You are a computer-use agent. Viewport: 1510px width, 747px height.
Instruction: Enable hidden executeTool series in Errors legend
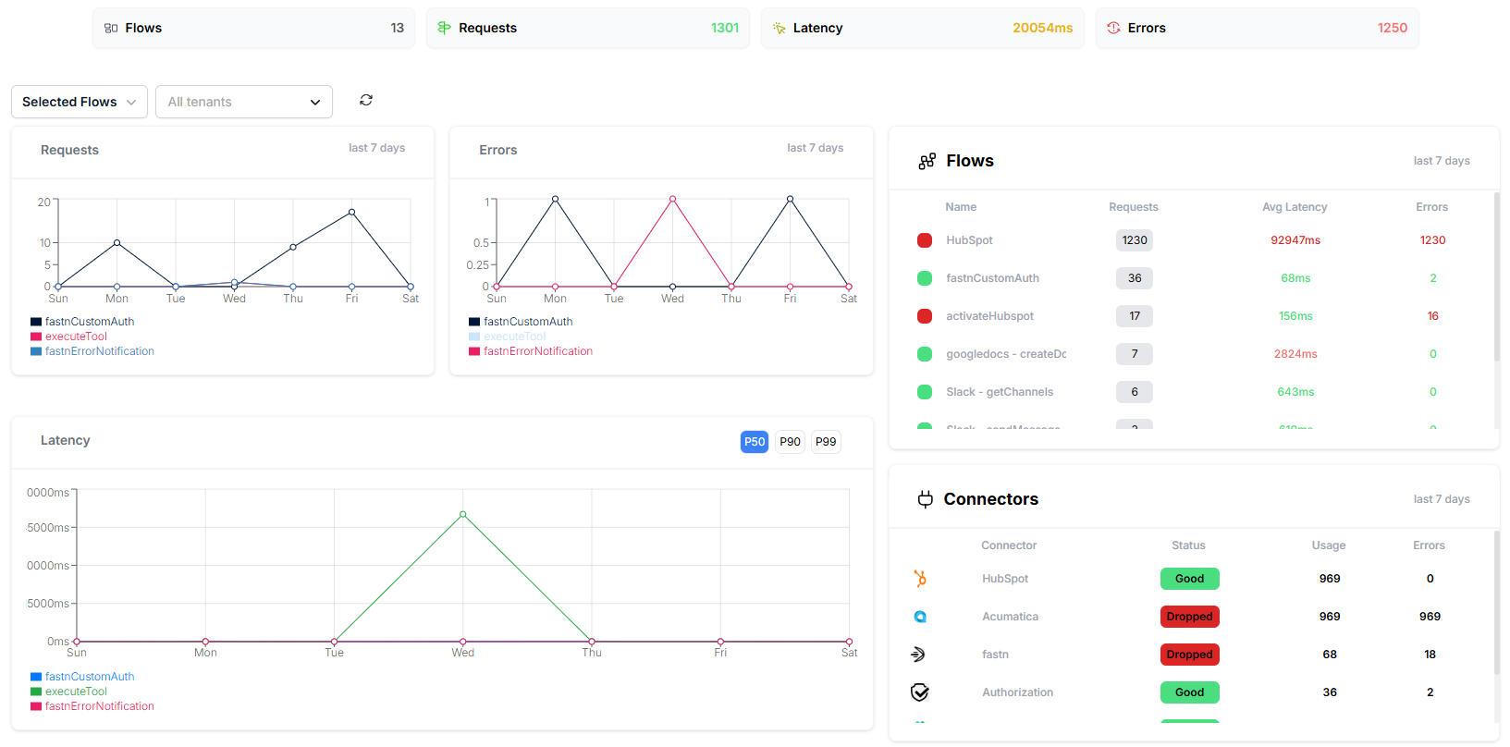click(508, 337)
